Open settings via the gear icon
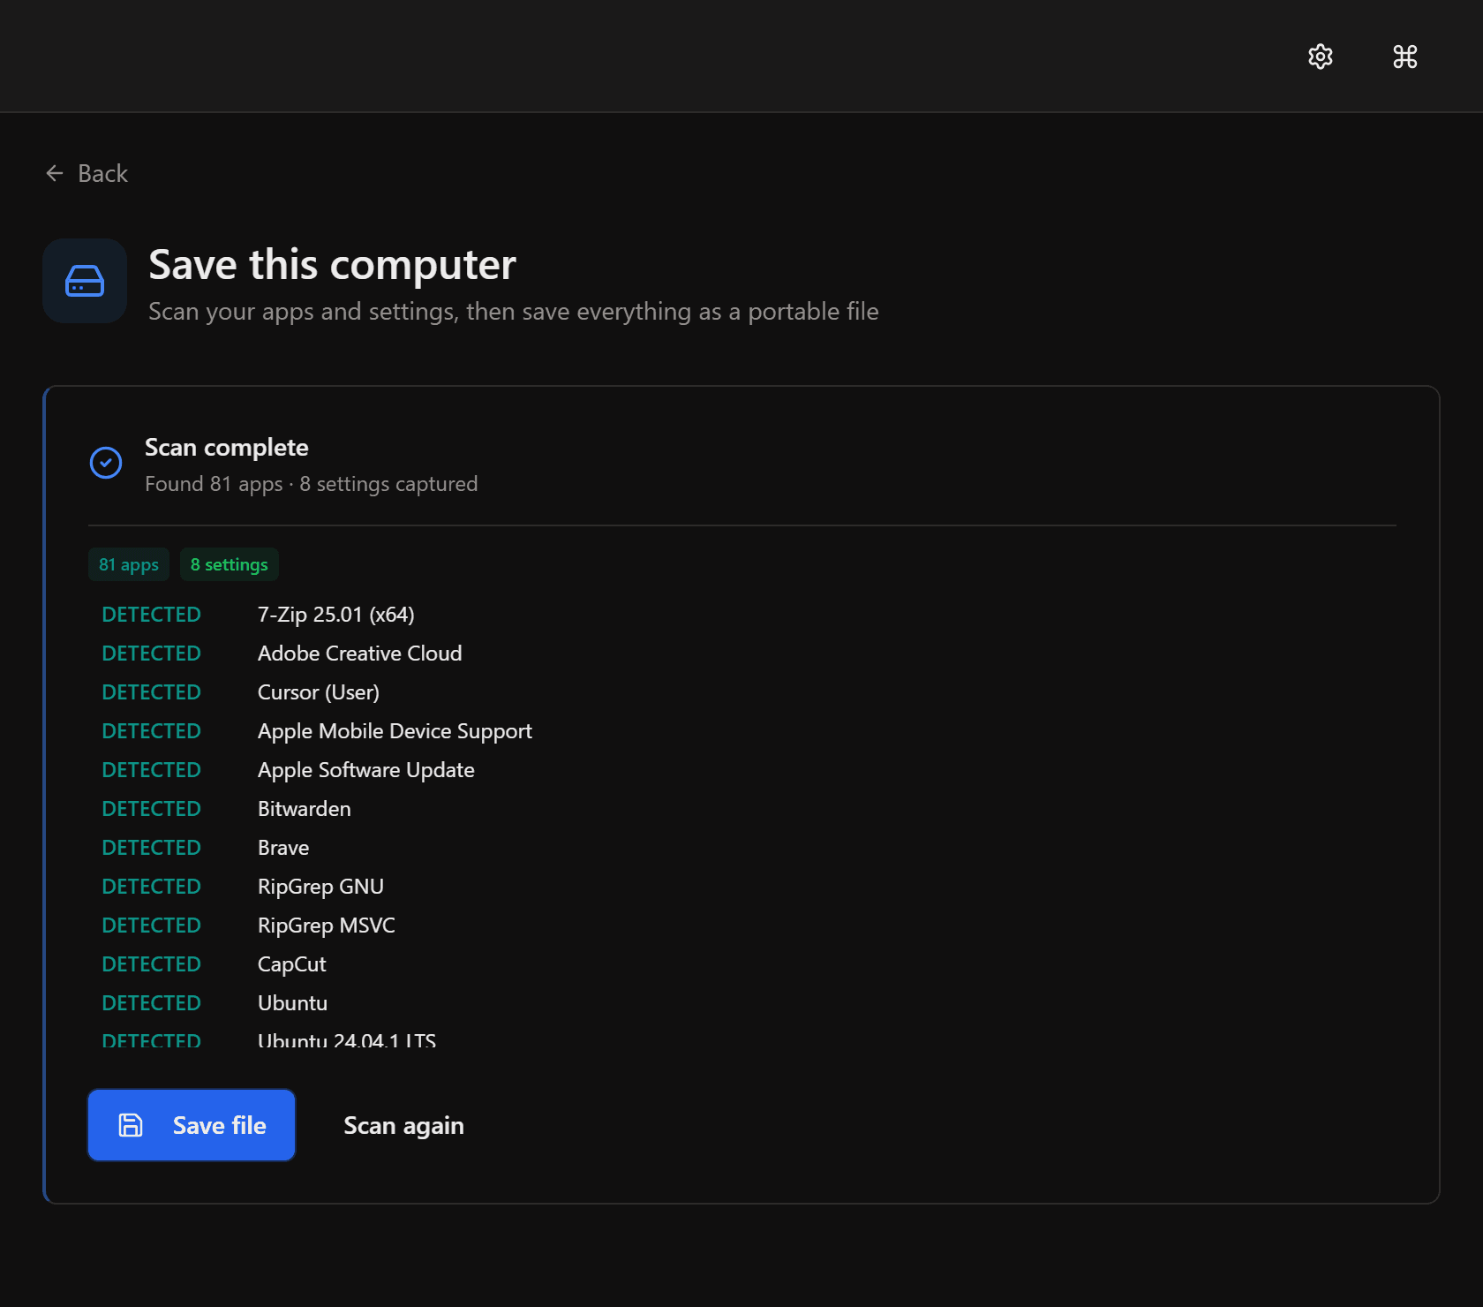The height and width of the screenshot is (1307, 1483). coord(1320,57)
